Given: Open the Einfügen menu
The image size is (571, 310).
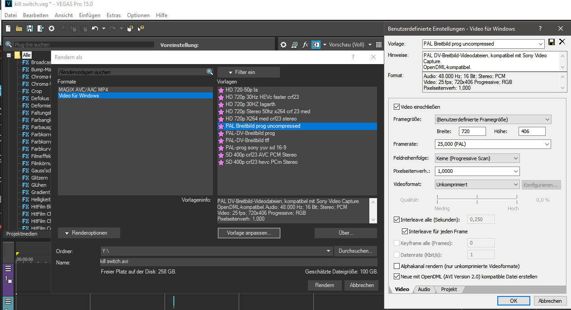Looking at the screenshot, I should pyautogui.click(x=90, y=15).
